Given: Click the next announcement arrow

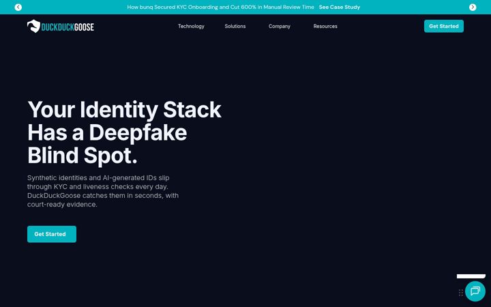Looking at the screenshot, I should 473,8.
